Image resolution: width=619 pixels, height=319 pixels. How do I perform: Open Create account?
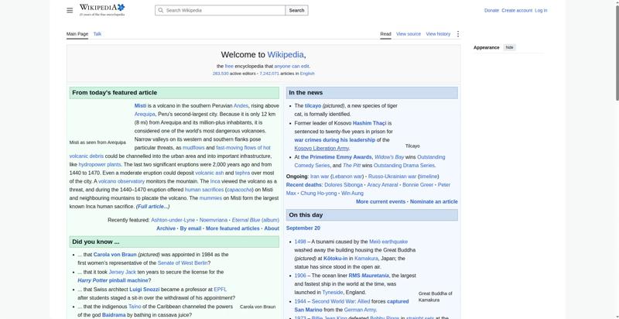[517, 11]
